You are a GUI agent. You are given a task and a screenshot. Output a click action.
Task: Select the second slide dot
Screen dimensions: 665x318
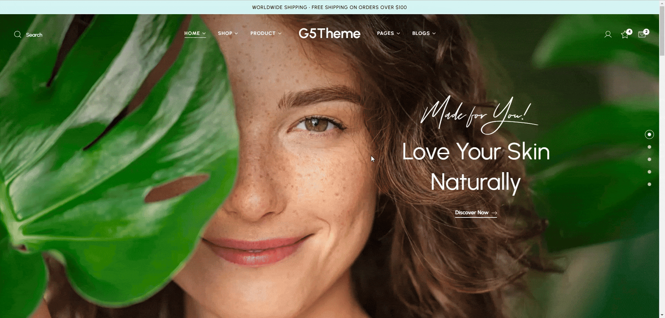click(649, 147)
